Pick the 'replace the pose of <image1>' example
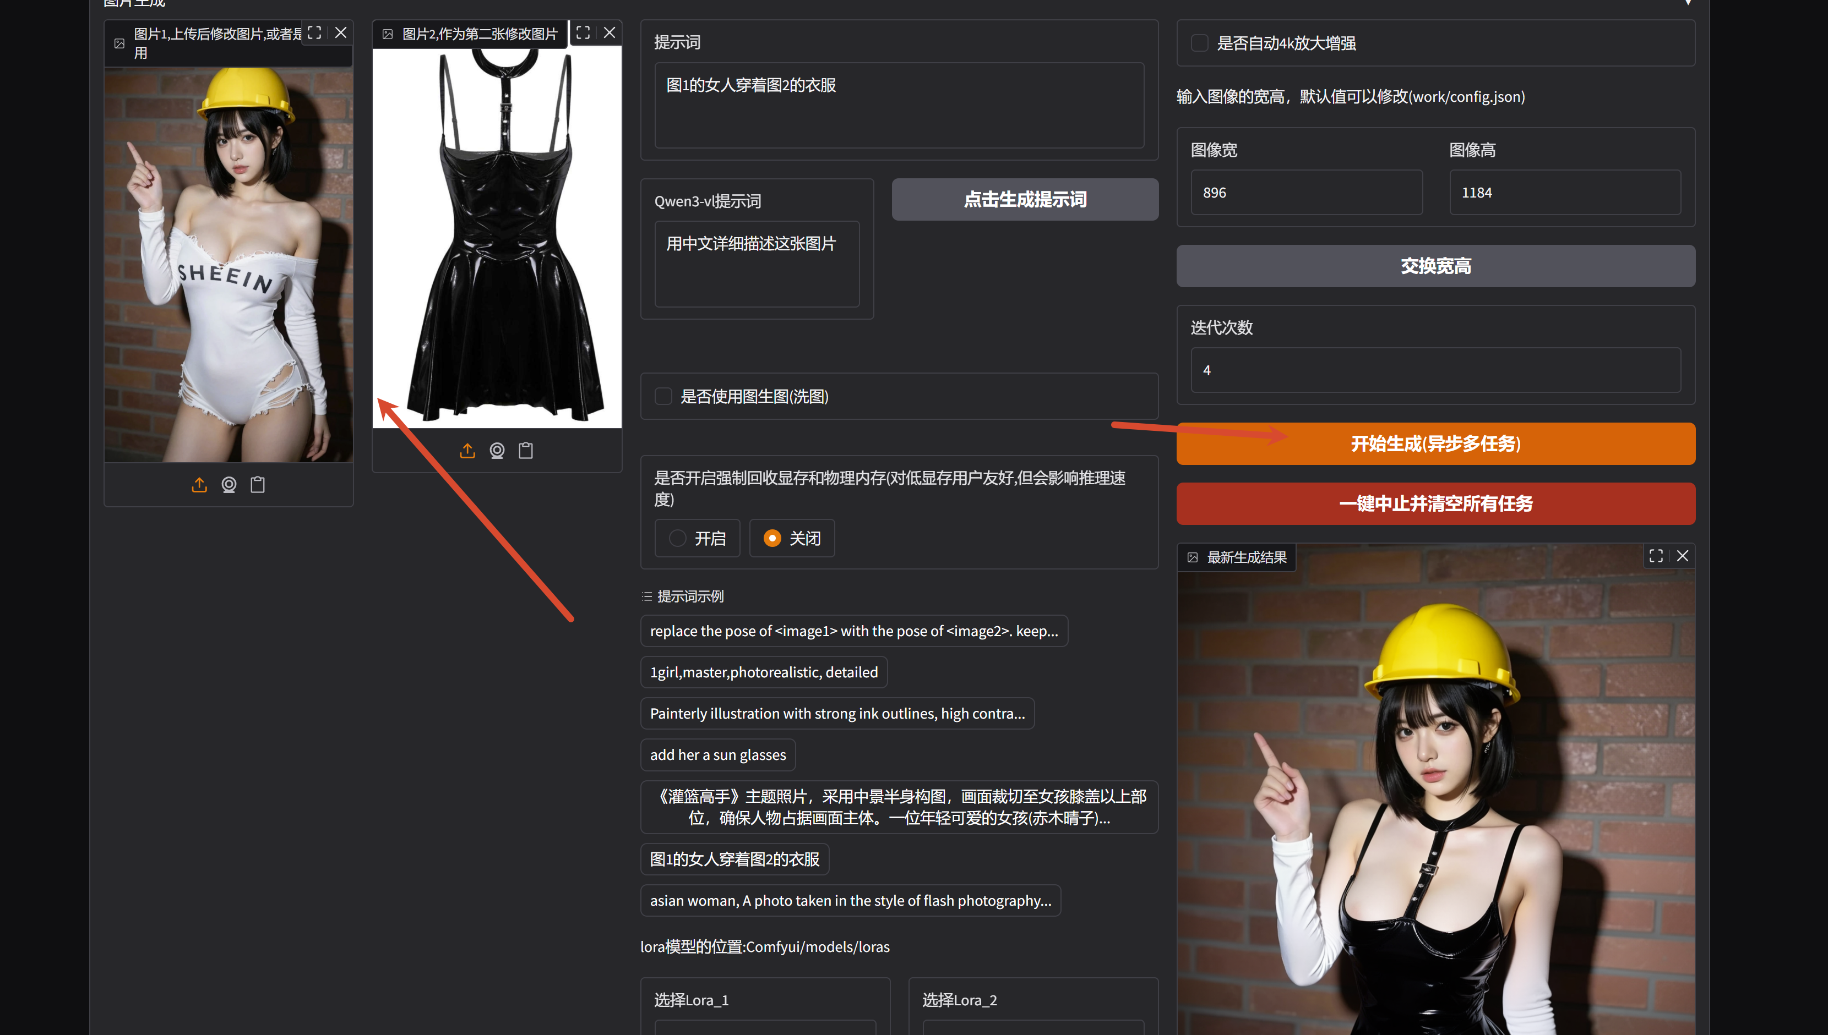Image resolution: width=1828 pixels, height=1035 pixels. pyautogui.click(x=854, y=631)
